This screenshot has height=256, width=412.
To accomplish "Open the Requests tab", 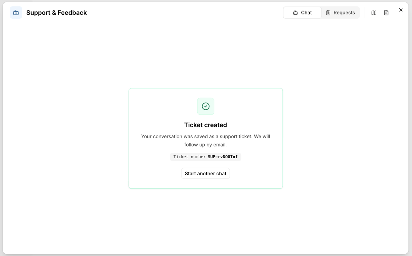I will tap(340, 13).
